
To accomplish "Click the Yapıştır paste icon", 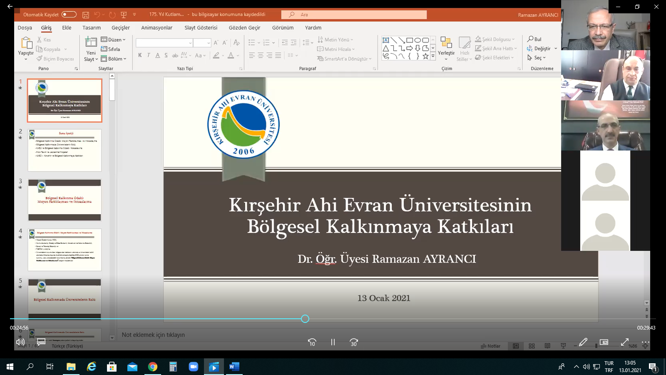I will point(26,43).
